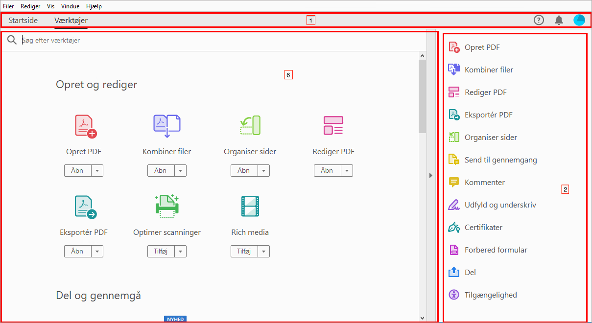Click the scrollbar down arrow
This screenshot has height=323, width=592.
422,318
